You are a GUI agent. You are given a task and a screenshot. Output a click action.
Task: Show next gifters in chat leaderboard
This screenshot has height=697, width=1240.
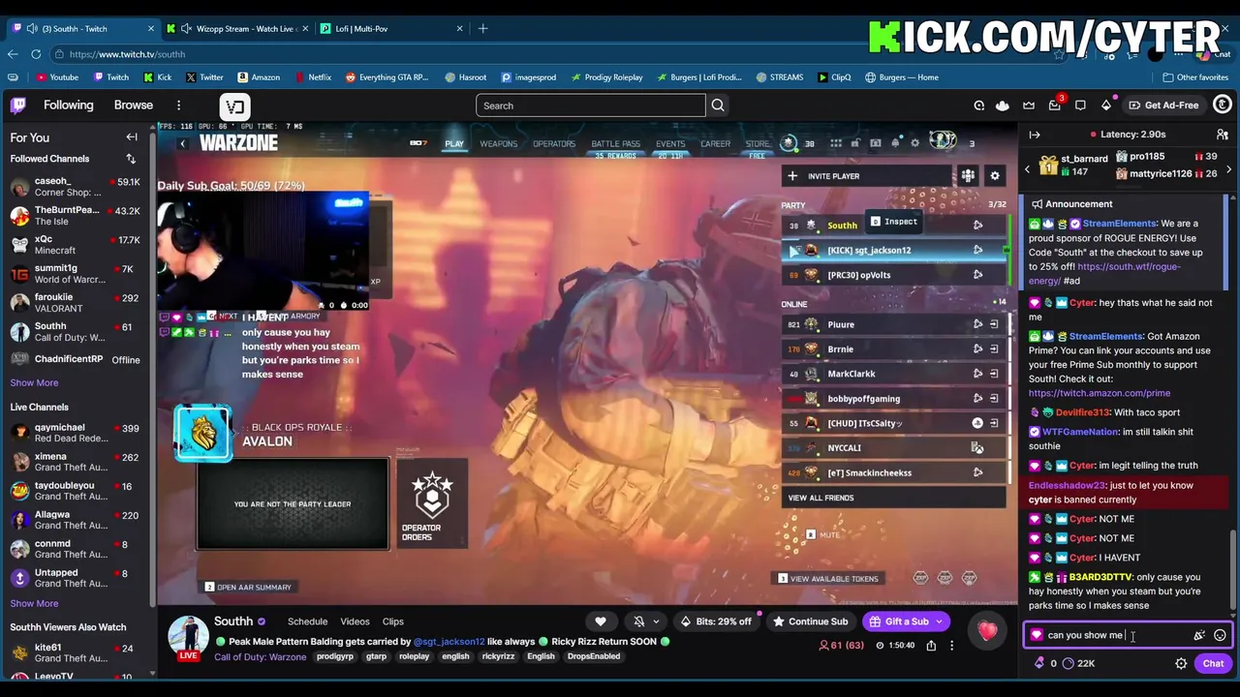pos(1228,169)
